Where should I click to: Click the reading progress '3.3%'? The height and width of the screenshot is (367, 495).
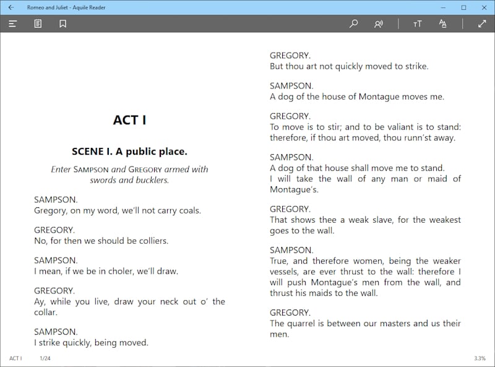pyautogui.click(x=480, y=358)
